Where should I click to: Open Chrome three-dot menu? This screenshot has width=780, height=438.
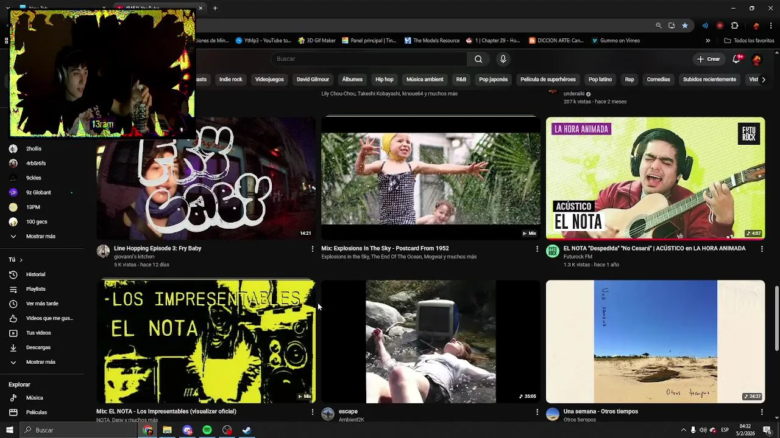(x=771, y=26)
